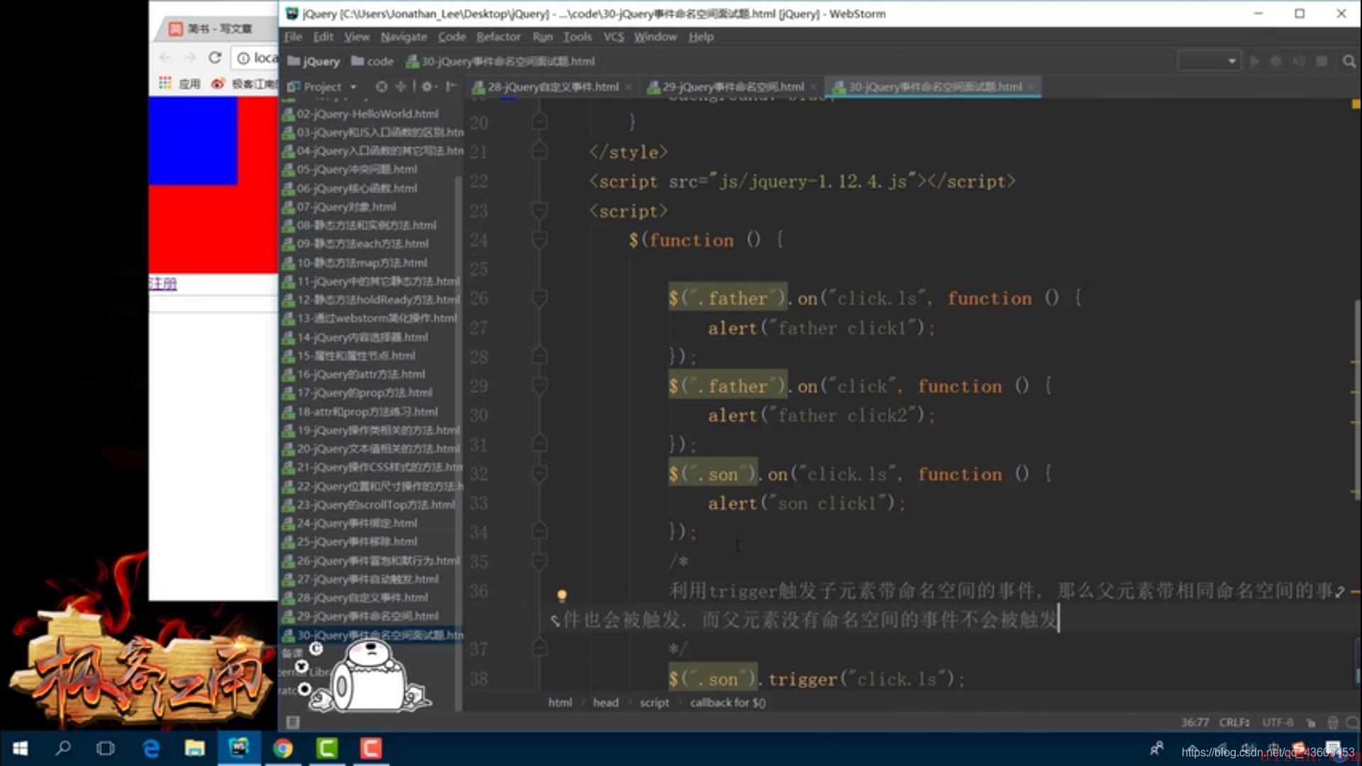Click the red father box in browser
This screenshot has width=1362, height=766.
tap(213, 229)
